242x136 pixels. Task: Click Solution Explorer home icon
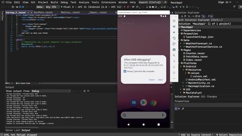click(x=182, y=16)
